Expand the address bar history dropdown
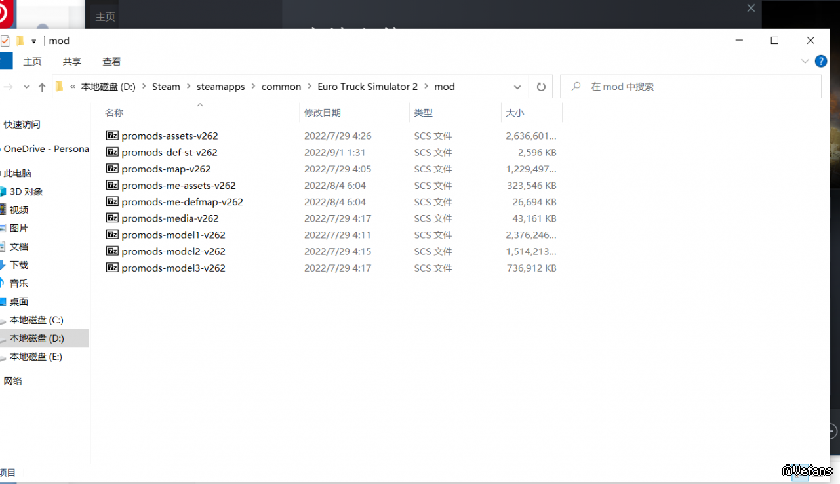The image size is (840, 484). click(517, 87)
